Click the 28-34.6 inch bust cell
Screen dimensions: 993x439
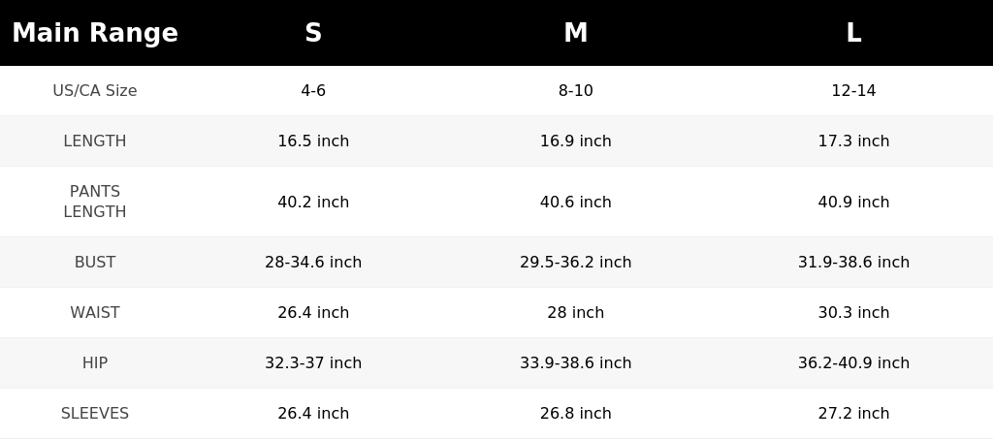click(x=313, y=262)
